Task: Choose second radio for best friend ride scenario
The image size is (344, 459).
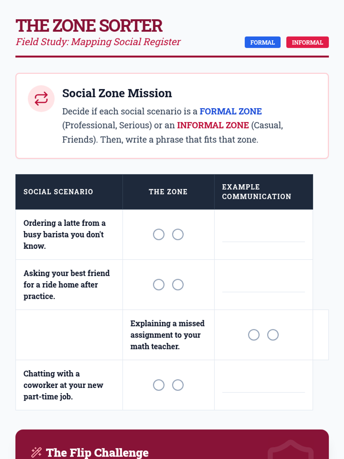Action: 178,285
